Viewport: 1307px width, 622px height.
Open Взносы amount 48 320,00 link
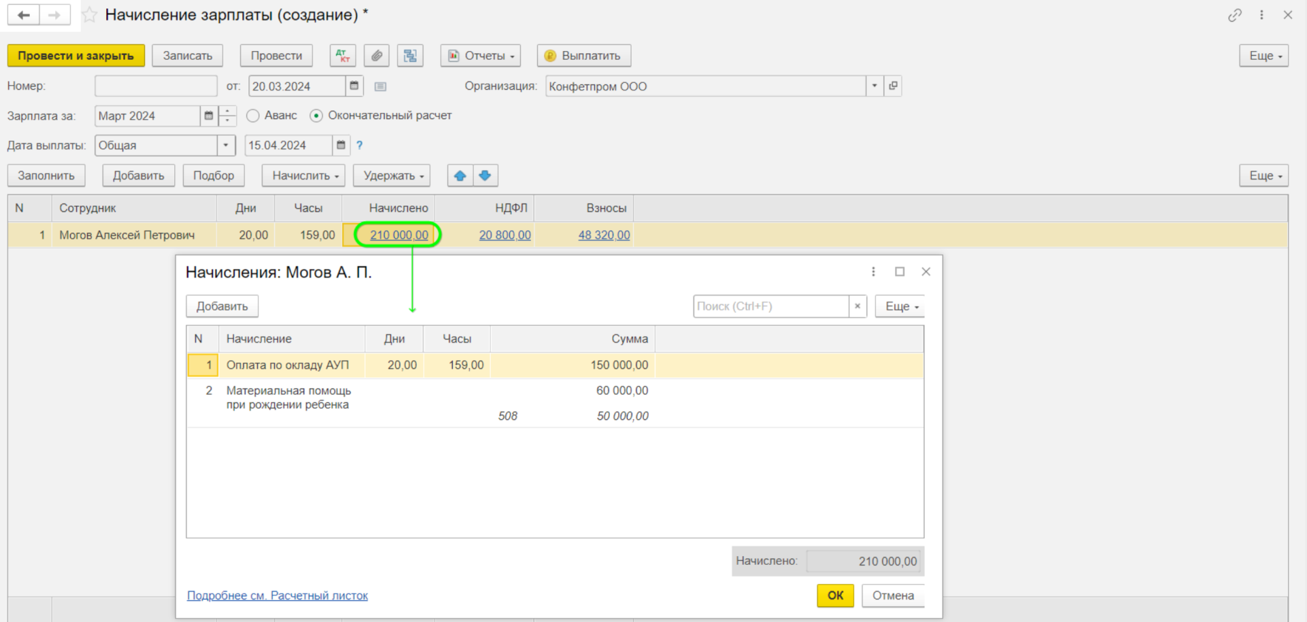[604, 235]
